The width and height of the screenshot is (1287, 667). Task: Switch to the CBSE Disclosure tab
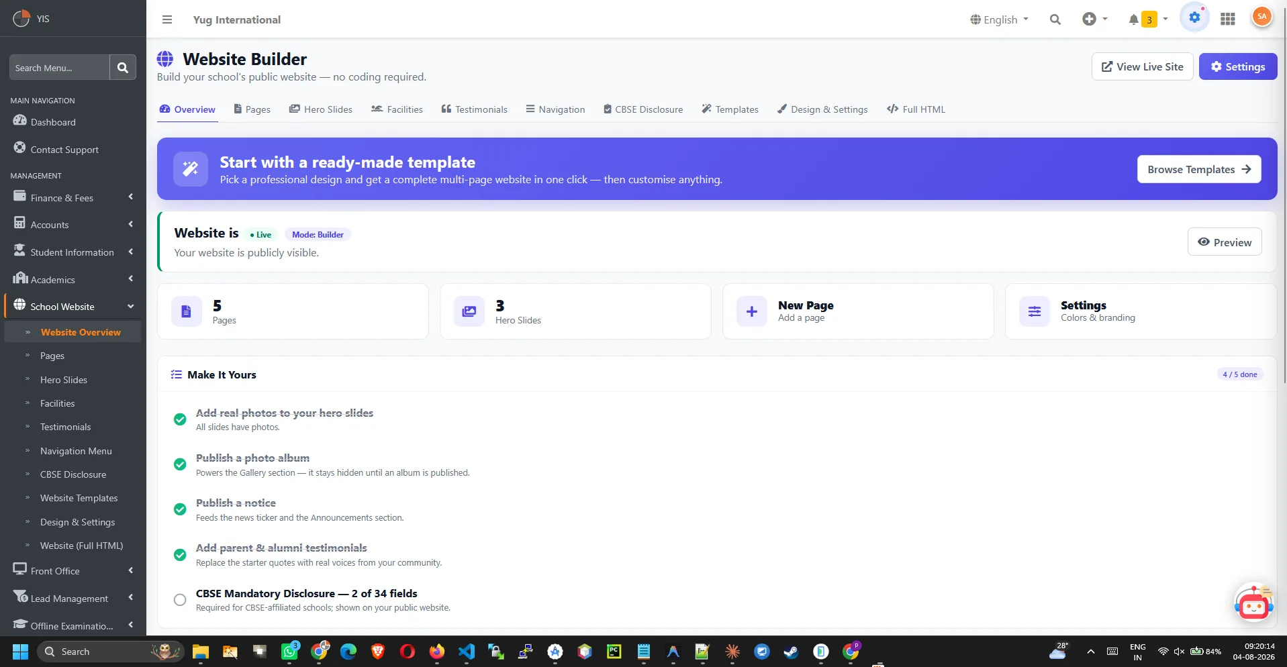(642, 109)
